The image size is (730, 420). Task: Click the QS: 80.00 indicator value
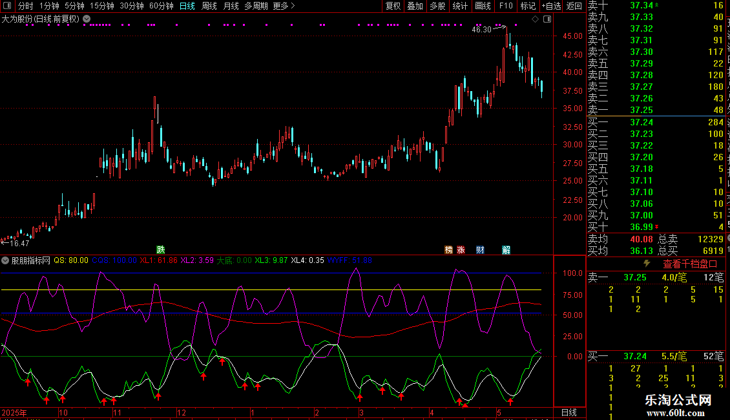[x=71, y=260]
